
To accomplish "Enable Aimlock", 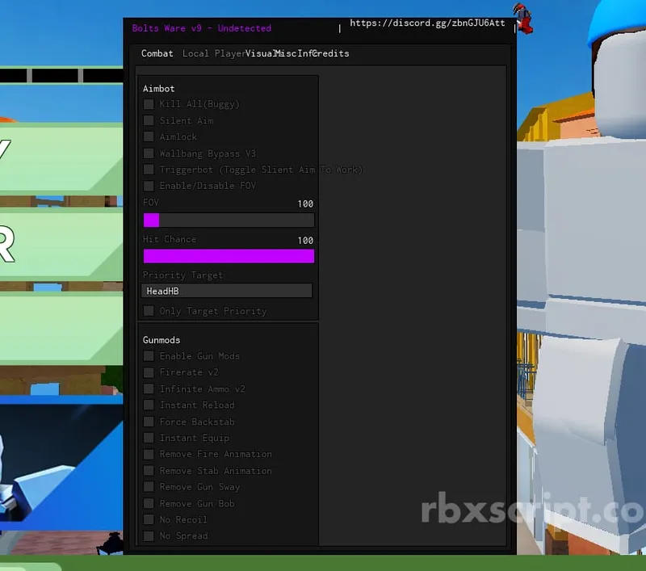I will point(149,136).
